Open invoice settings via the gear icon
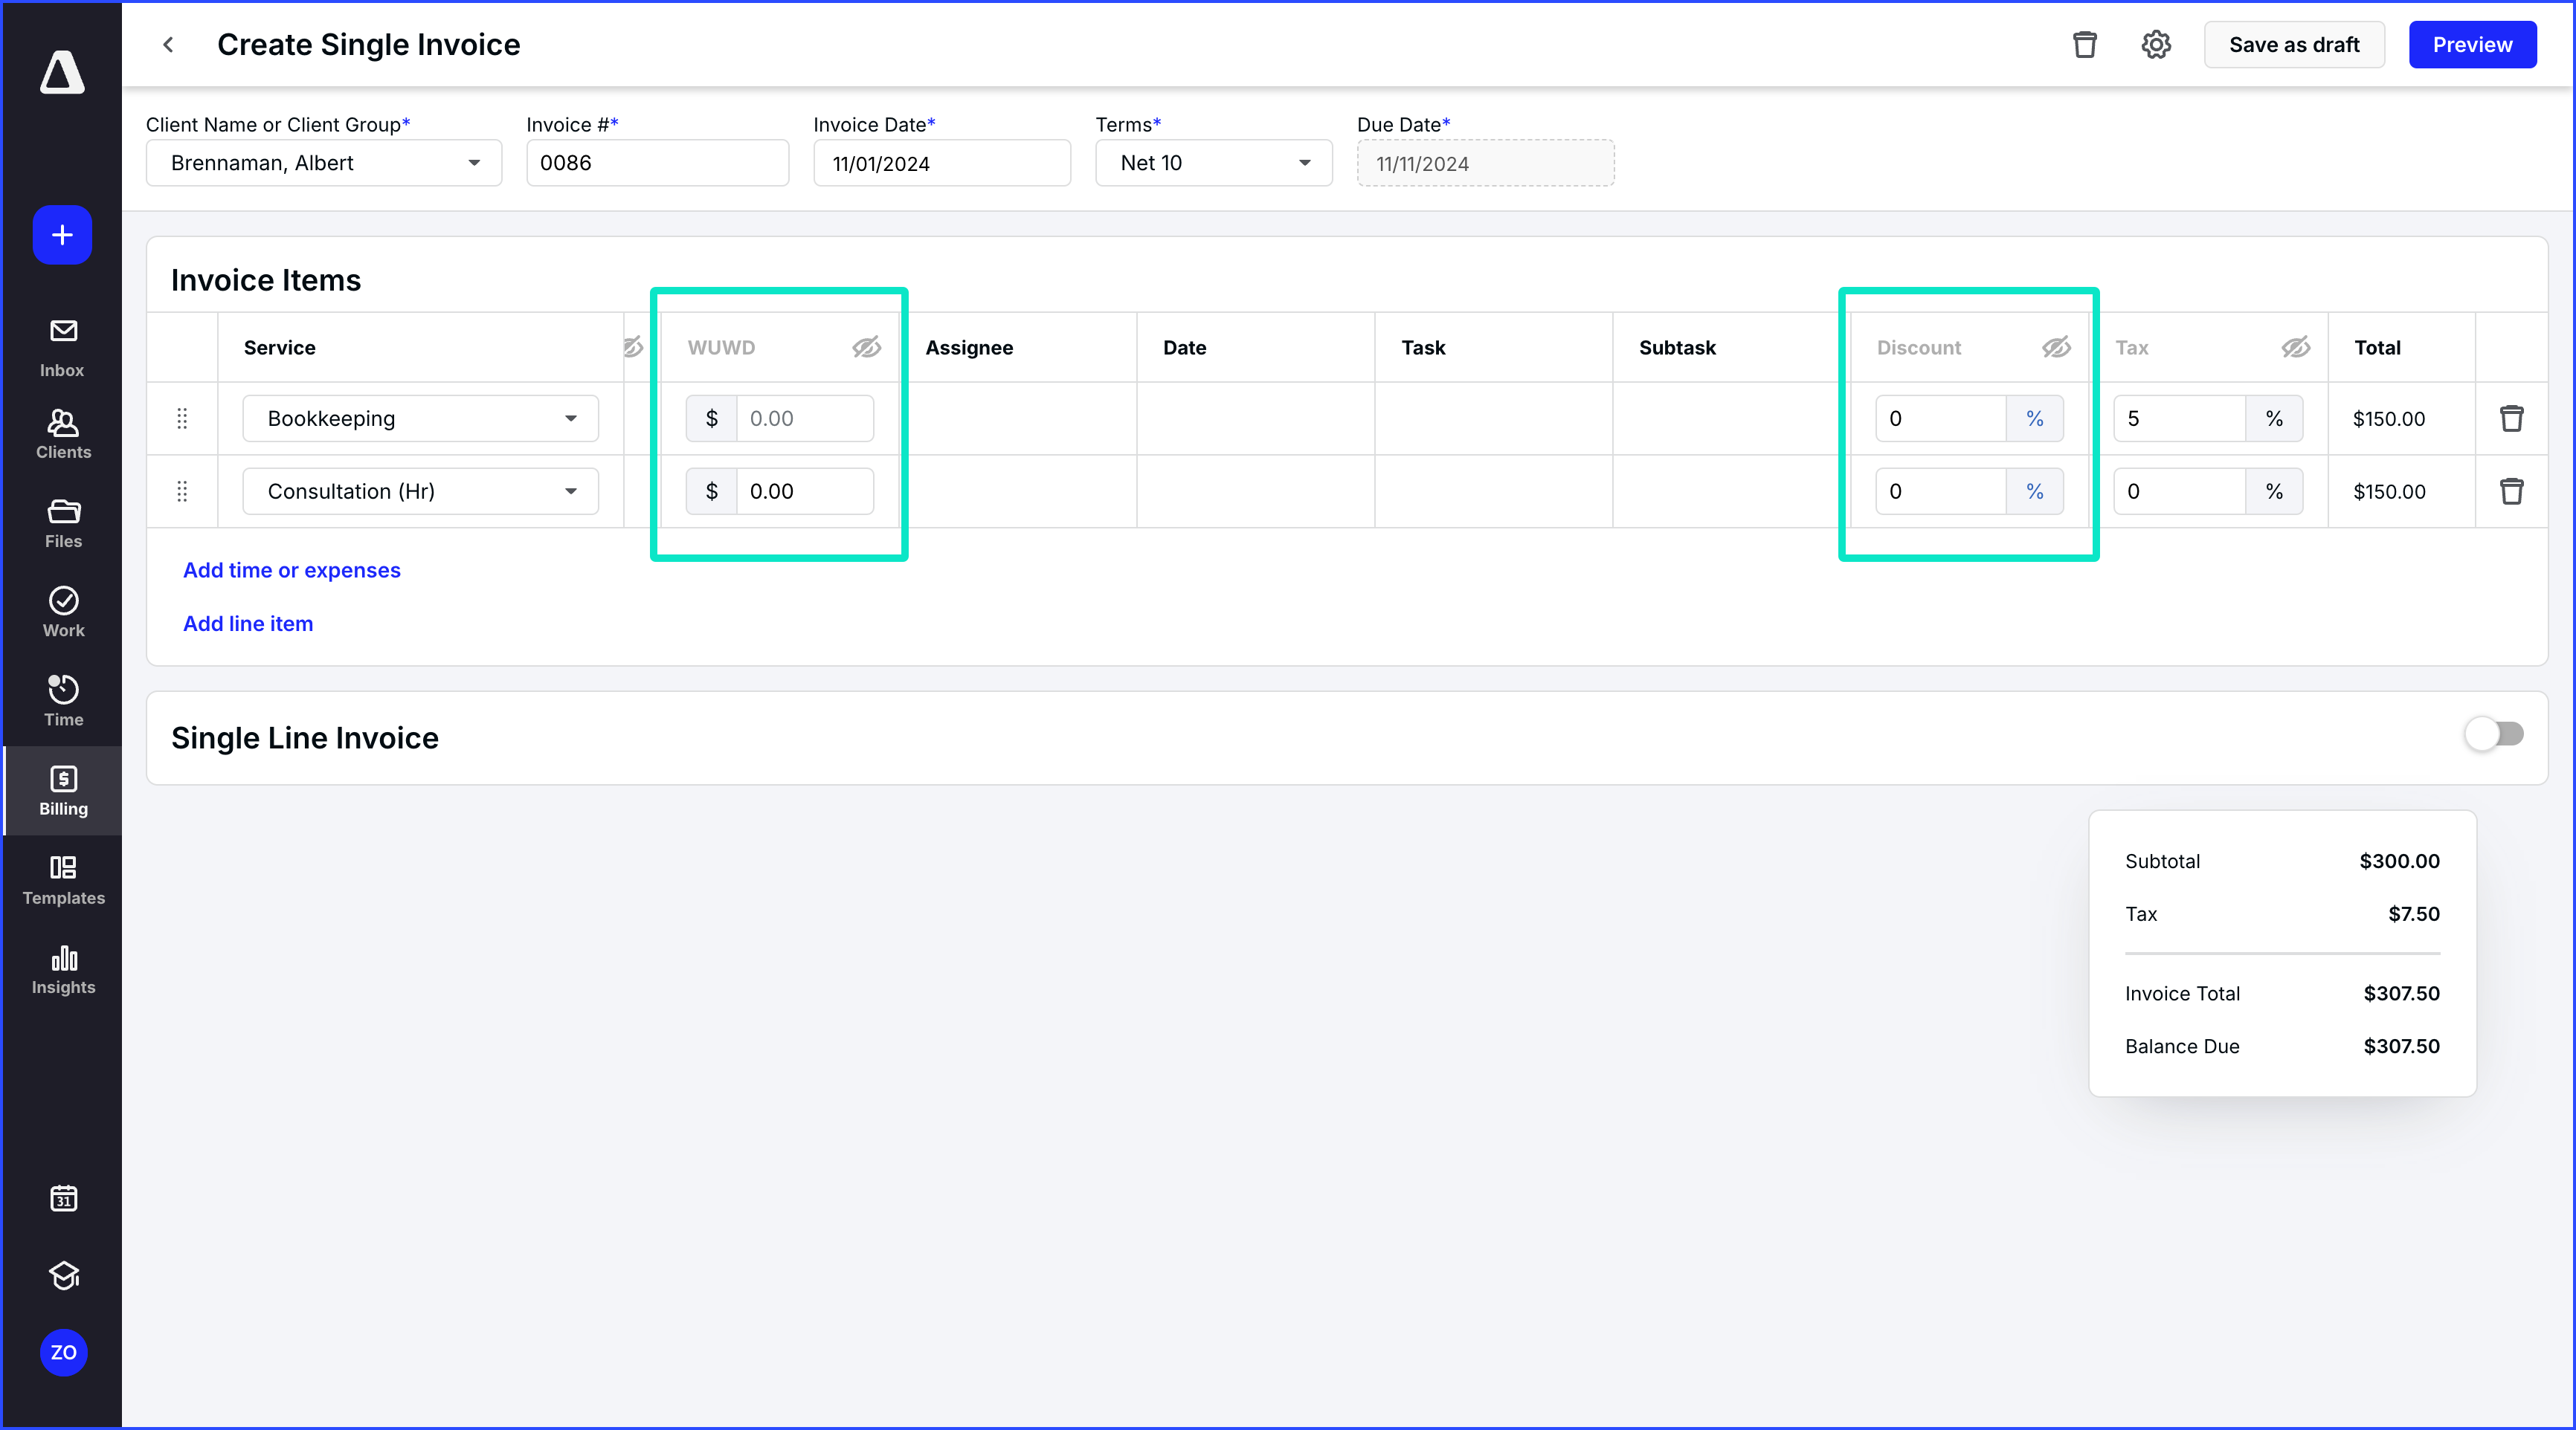2576x1430 pixels. tap(2156, 44)
